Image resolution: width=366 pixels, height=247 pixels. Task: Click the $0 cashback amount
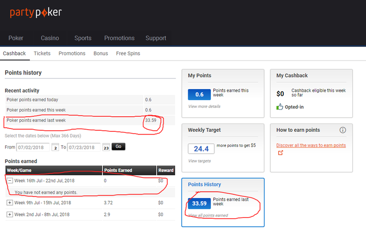click(x=280, y=94)
